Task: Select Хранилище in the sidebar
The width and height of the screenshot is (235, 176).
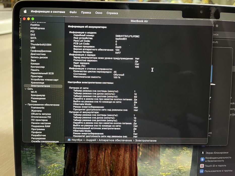Action: click(38, 83)
